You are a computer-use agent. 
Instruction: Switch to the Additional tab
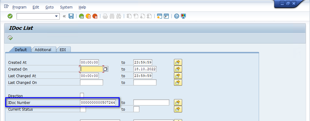point(43,50)
